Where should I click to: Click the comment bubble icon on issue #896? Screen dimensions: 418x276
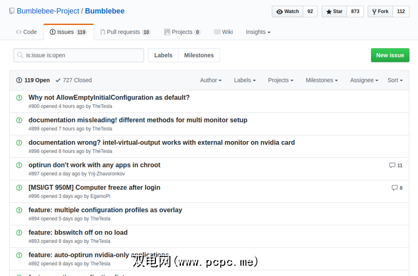(x=394, y=188)
